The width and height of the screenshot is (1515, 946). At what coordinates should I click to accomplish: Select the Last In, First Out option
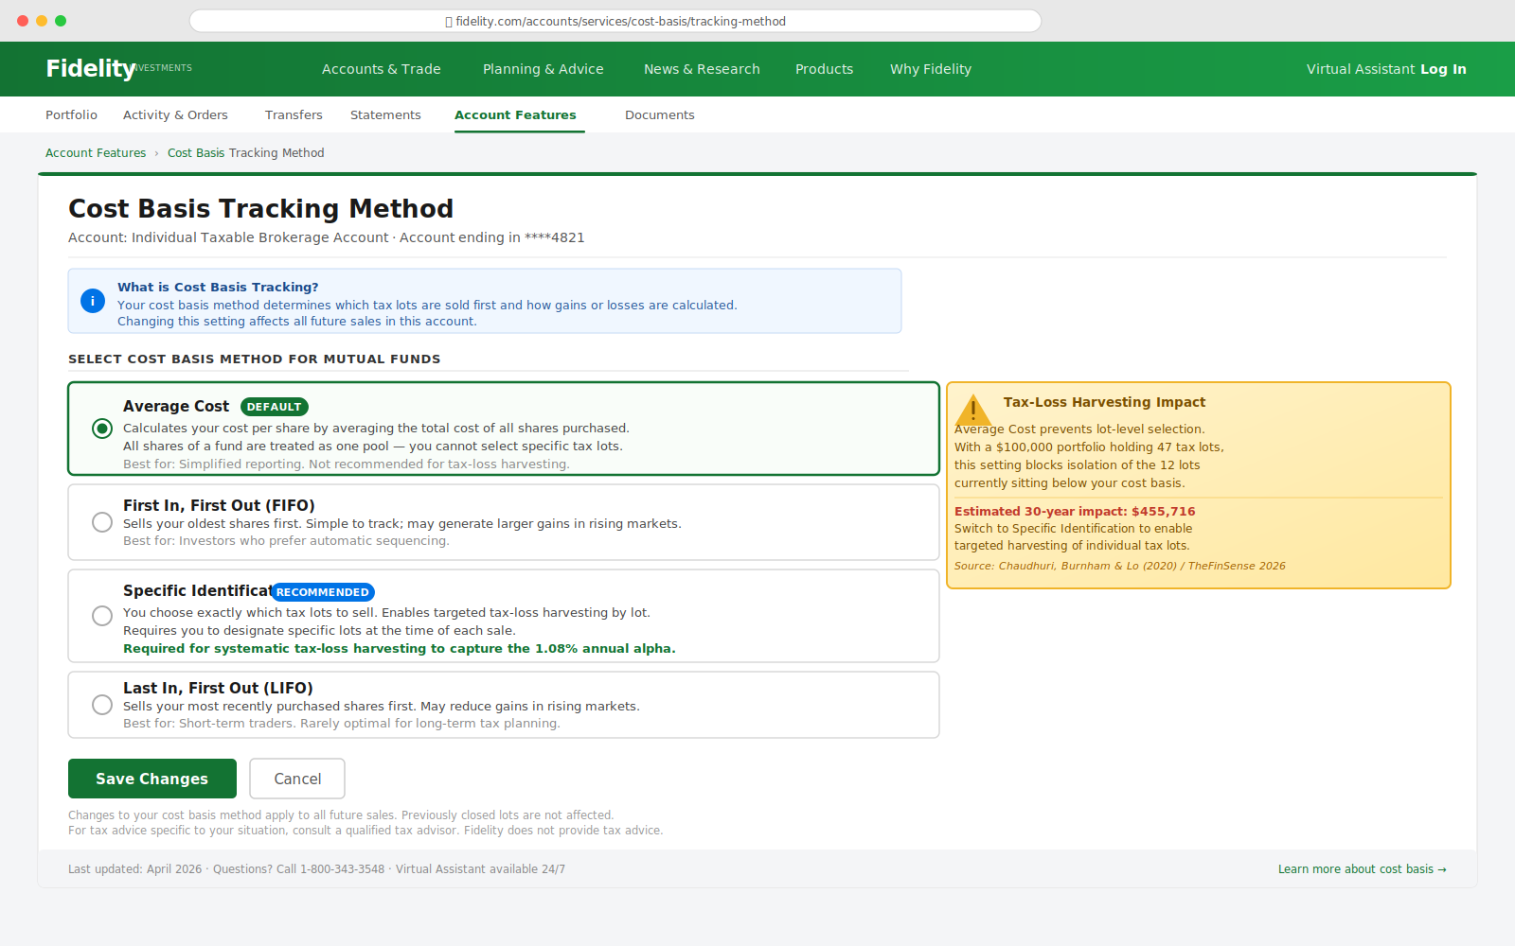101,704
